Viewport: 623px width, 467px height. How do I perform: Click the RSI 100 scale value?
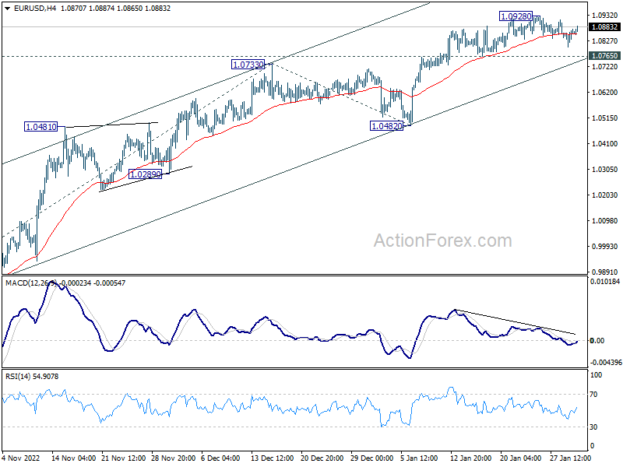tap(596, 375)
